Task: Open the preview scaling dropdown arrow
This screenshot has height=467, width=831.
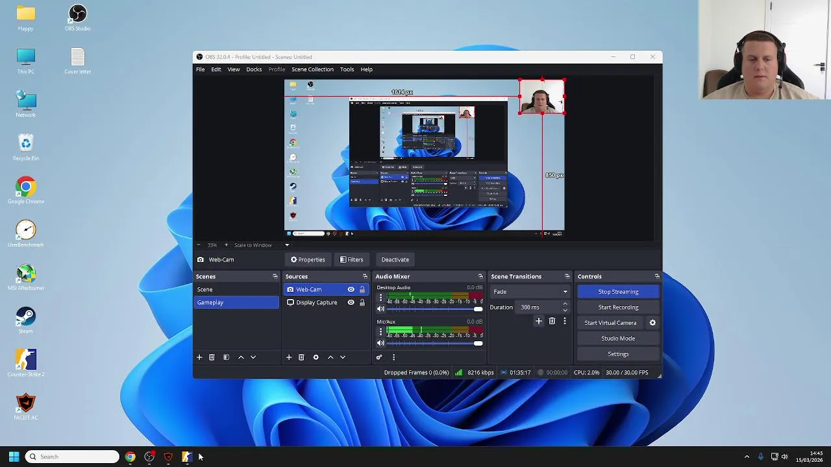Action: pyautogui.click(x=287, y=245)
